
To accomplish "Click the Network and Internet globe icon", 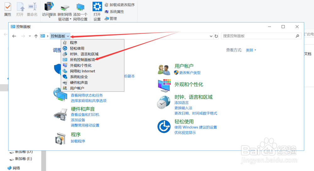I will click(x=60, y=94).
